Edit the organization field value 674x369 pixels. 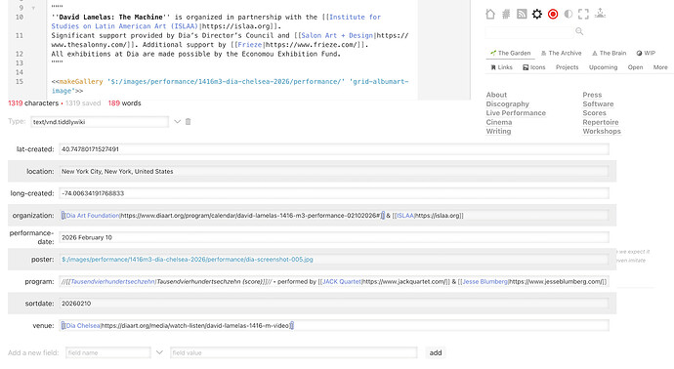click(334, 215)
